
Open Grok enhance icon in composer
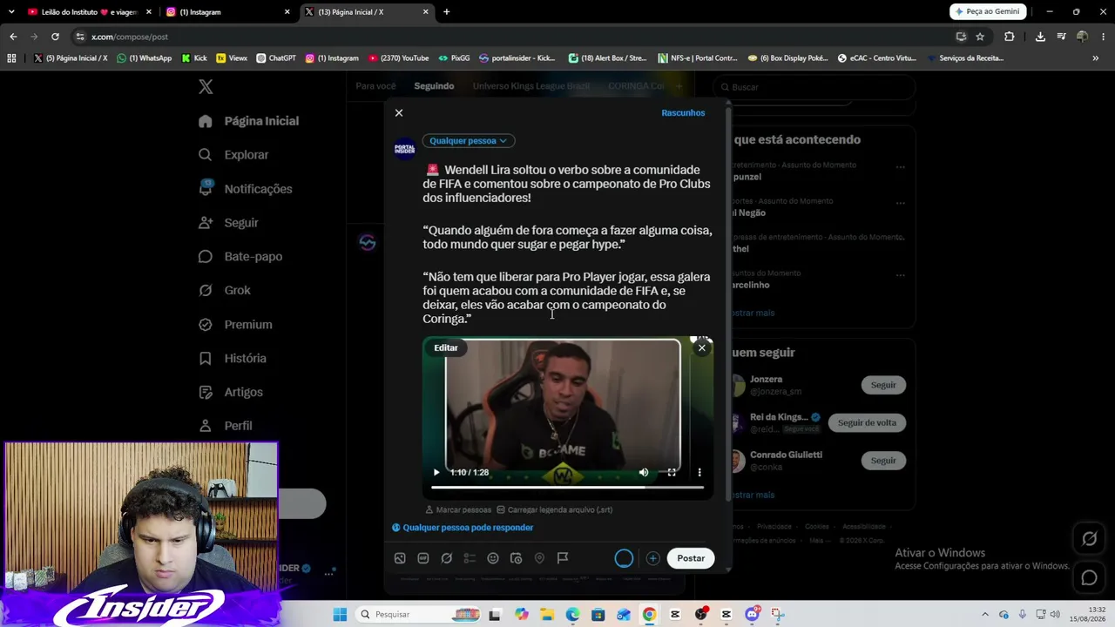point(447,558)
